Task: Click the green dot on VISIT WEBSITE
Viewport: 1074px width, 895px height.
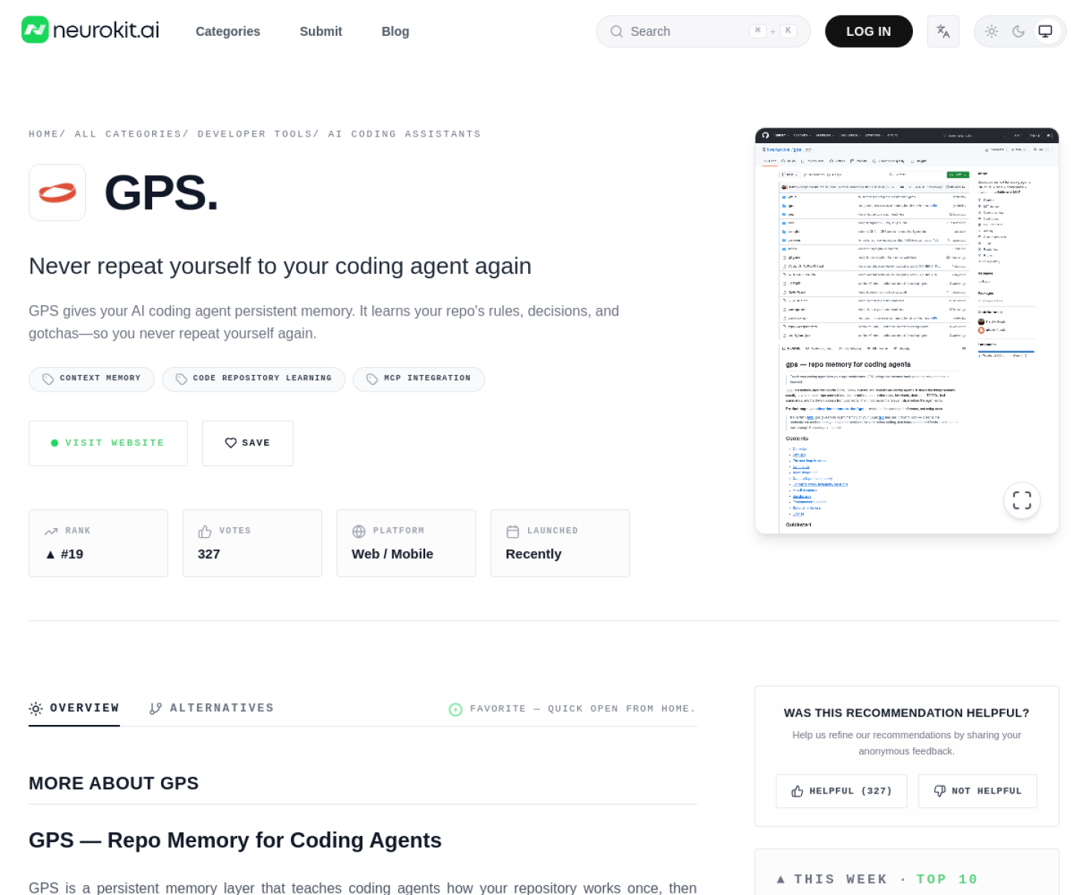Action: [54, 443]
